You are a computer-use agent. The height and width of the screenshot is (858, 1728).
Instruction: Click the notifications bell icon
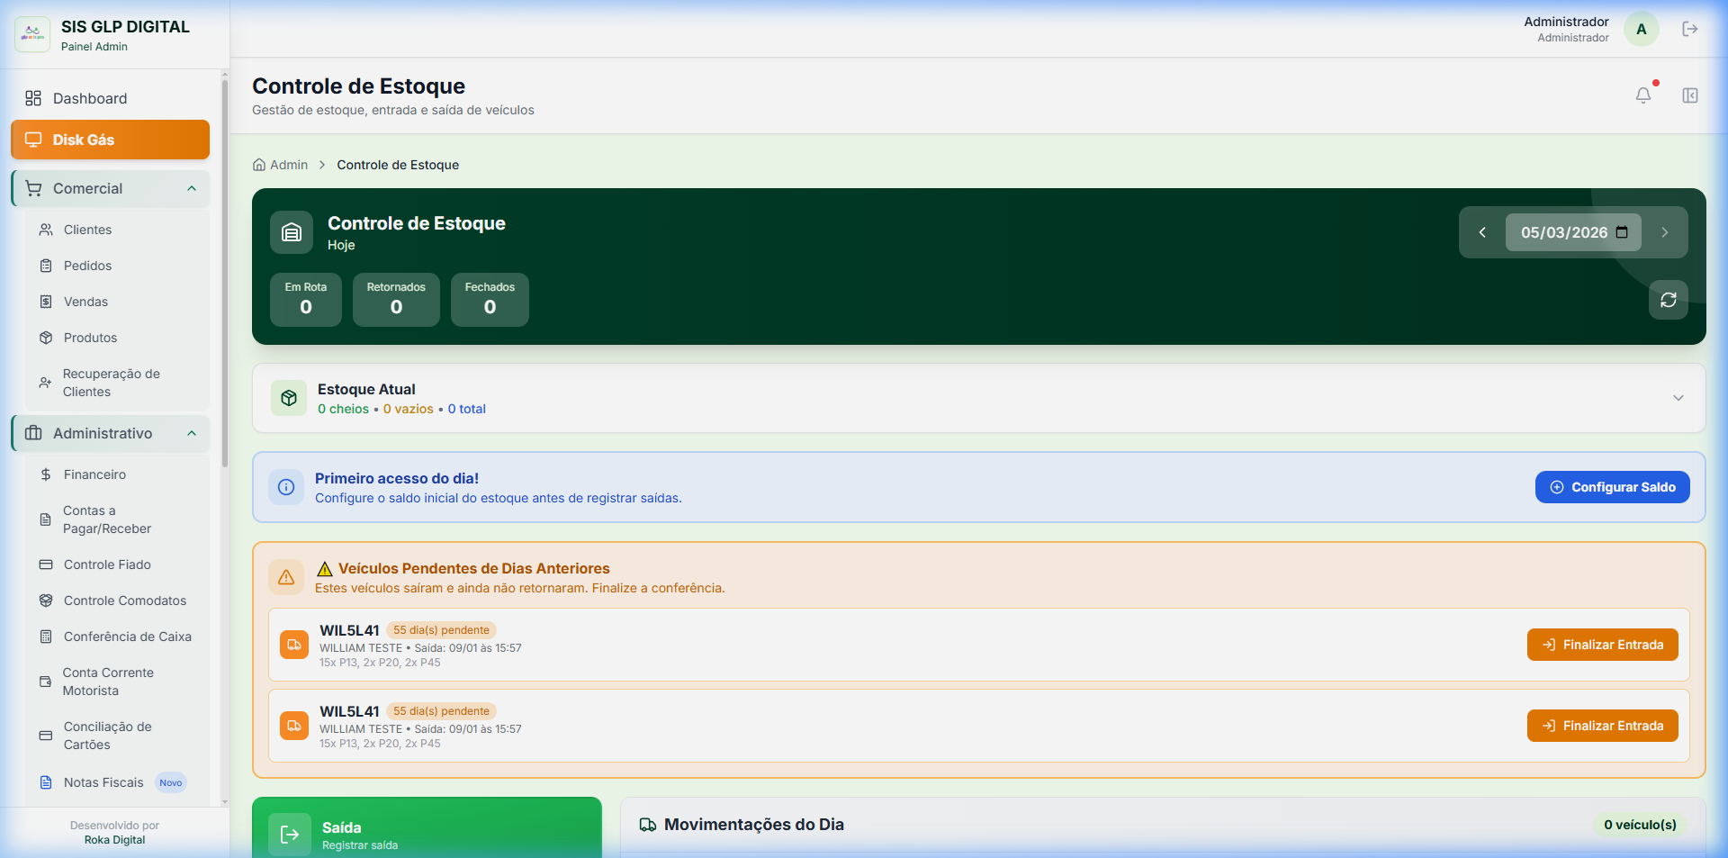pyautogui.click(x=1642, y=95)
